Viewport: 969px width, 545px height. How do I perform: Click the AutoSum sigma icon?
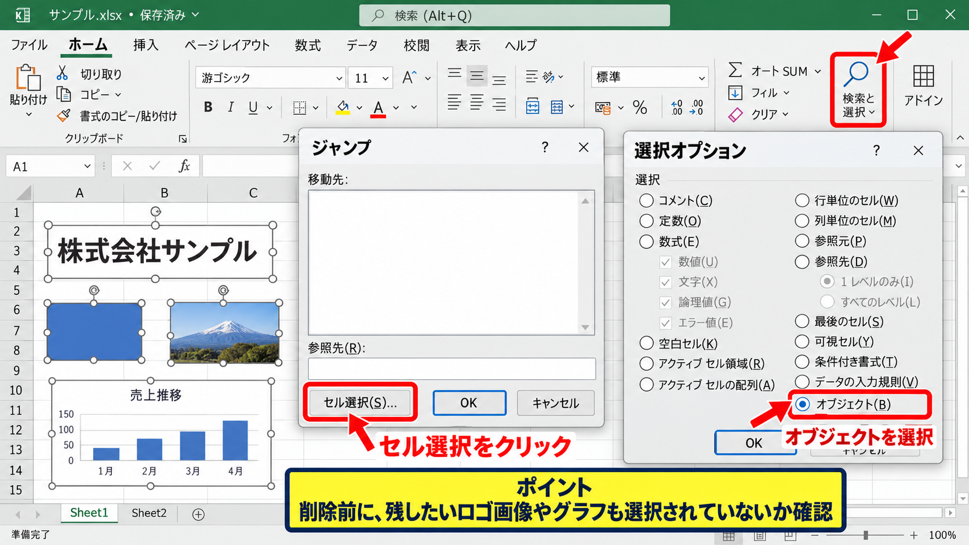point(735,71)
